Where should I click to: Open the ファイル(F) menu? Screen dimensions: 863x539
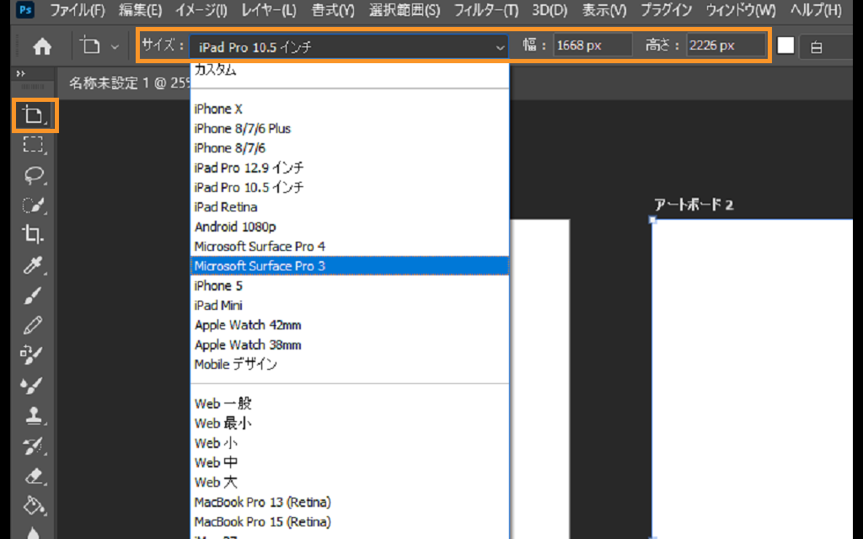point(78,10)
